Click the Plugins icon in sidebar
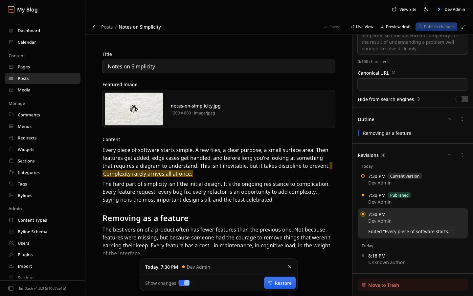 click(11, 255)
